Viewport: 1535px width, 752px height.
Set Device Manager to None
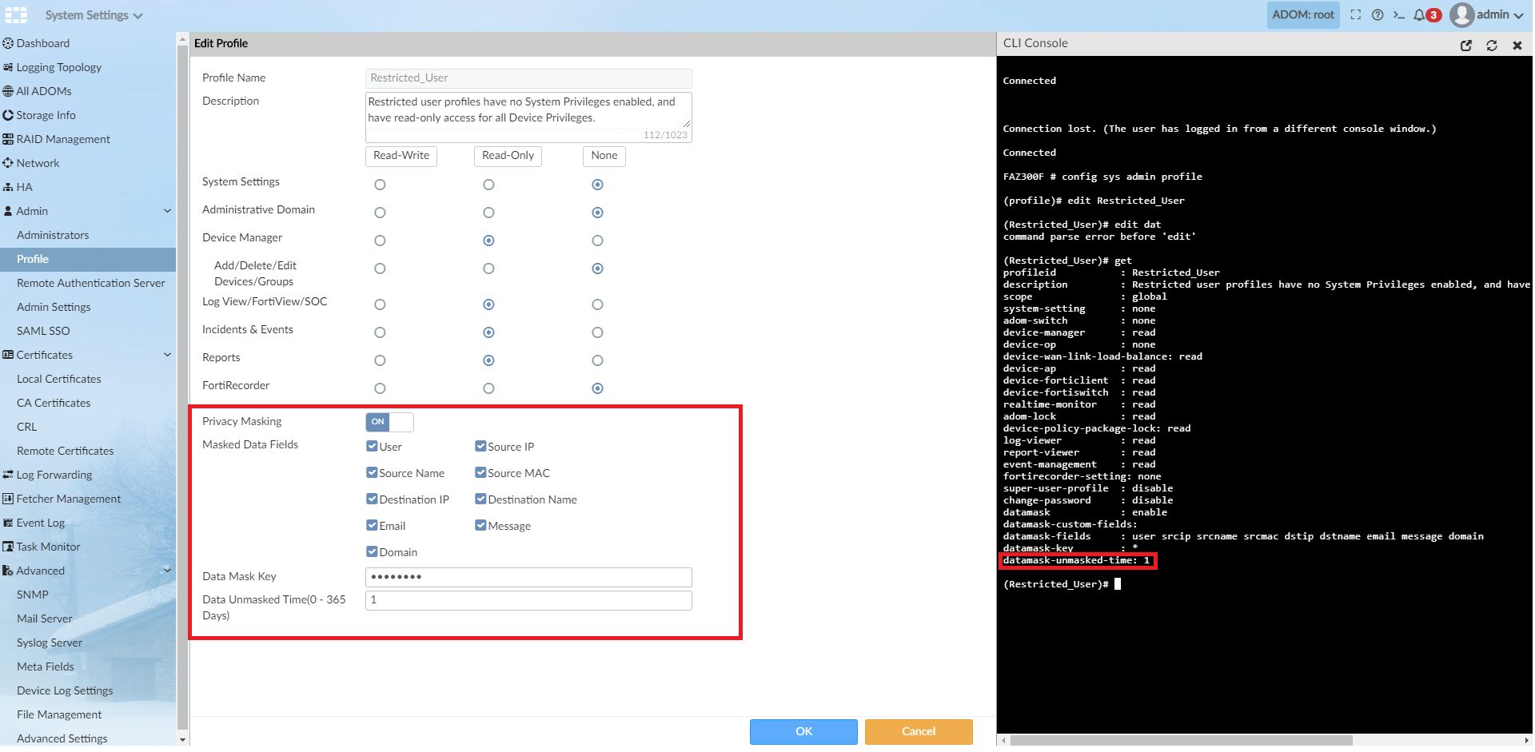(x=597, y=241)
